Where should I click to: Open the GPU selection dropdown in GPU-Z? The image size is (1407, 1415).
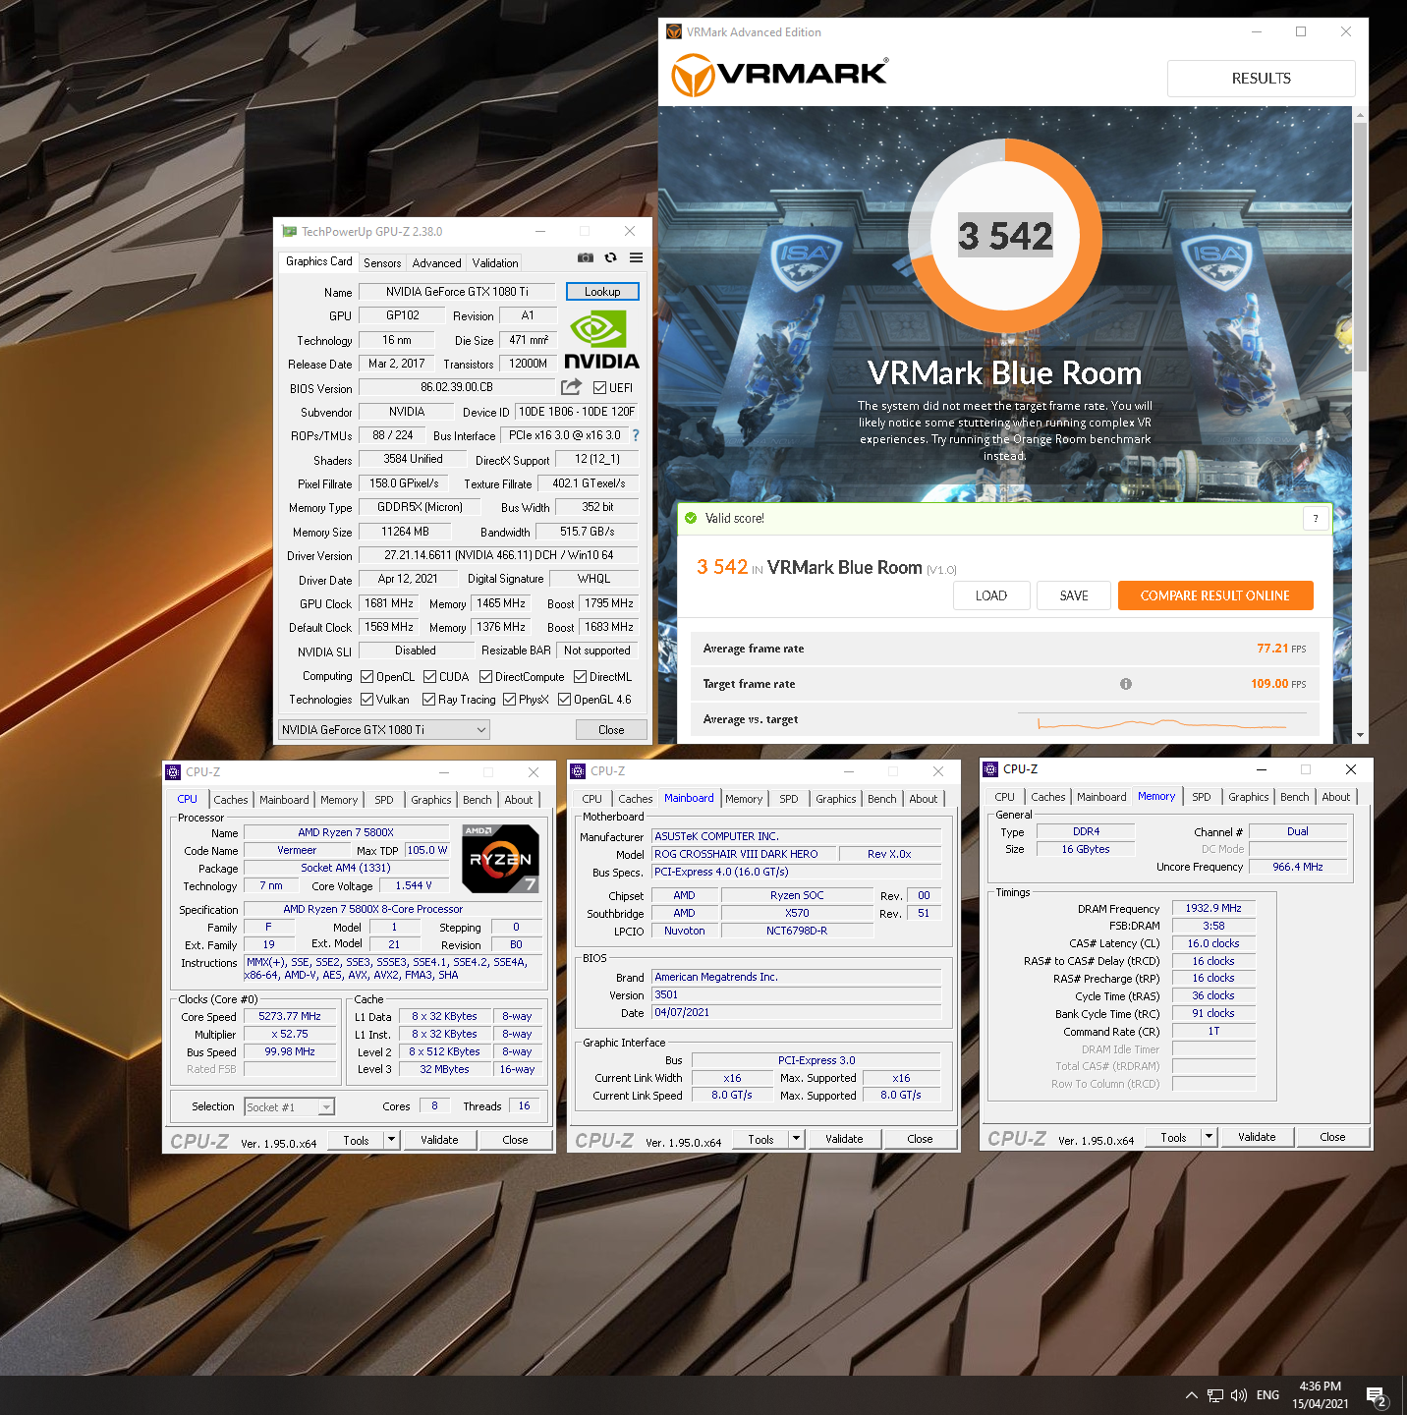(x=384, y=729)
